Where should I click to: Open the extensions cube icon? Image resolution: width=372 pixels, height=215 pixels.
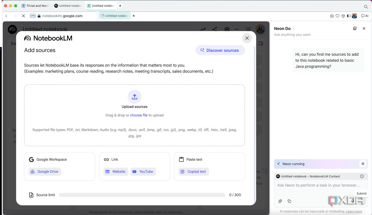(x=343, y=16)
